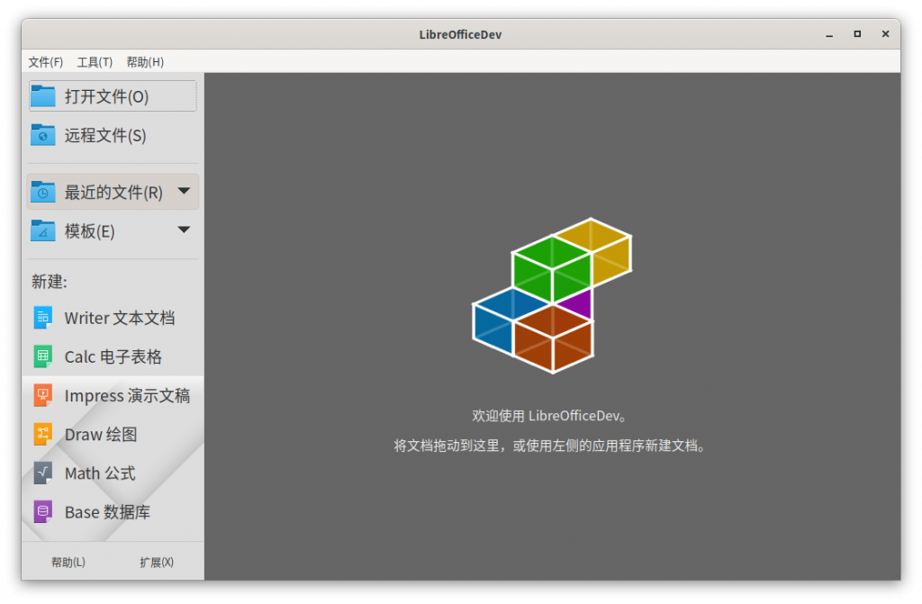Screen dimensions: 922x604
Task: Create a new Writer 文本文档
Action: click(120, 318)
